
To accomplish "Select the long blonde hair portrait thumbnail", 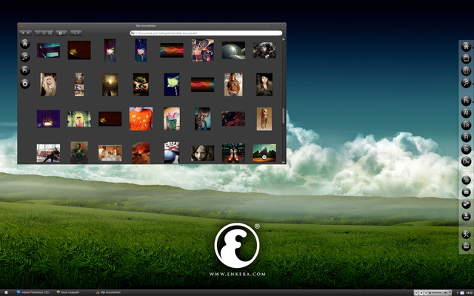I will (48, 84).
